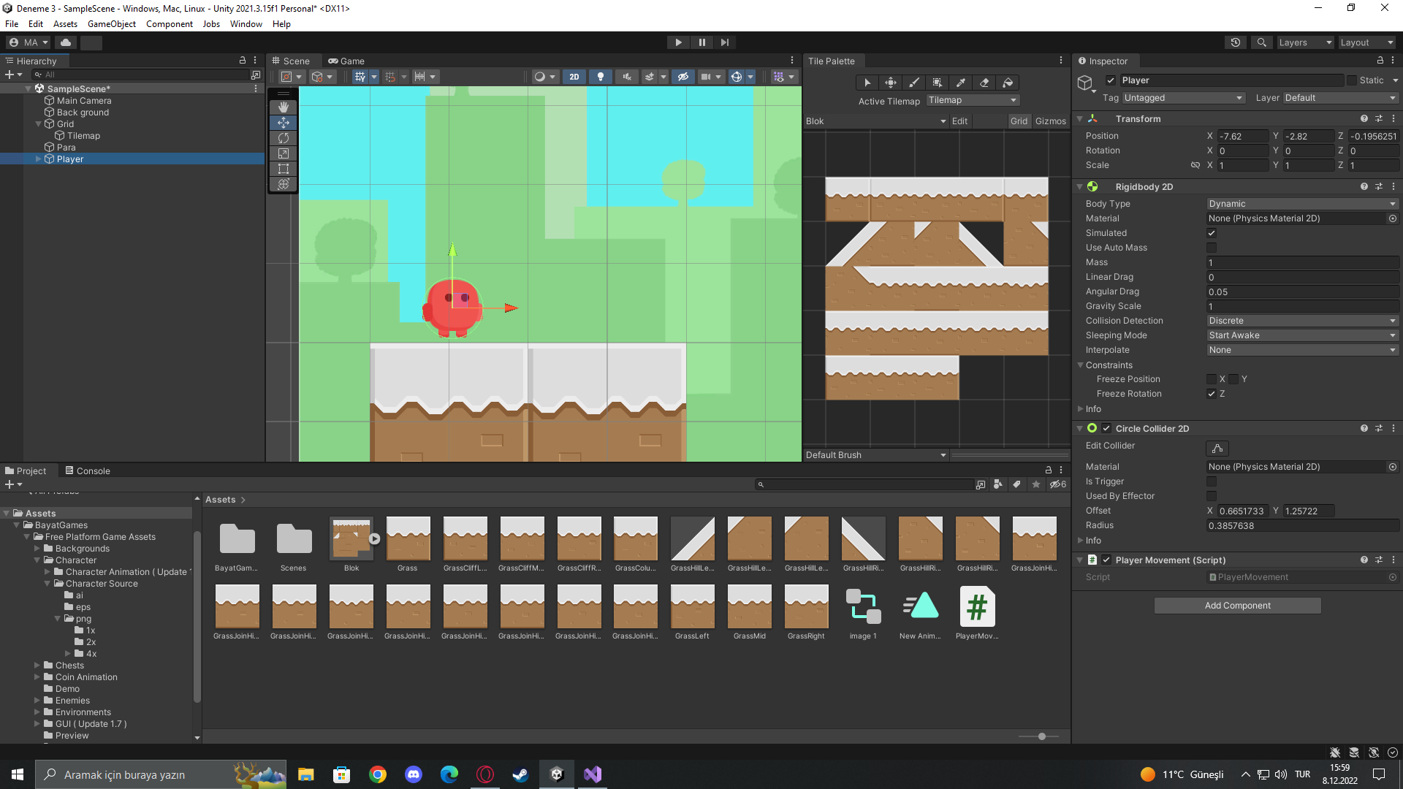
Task: Toggle 2D view mode in Scene
Action: 574,77
